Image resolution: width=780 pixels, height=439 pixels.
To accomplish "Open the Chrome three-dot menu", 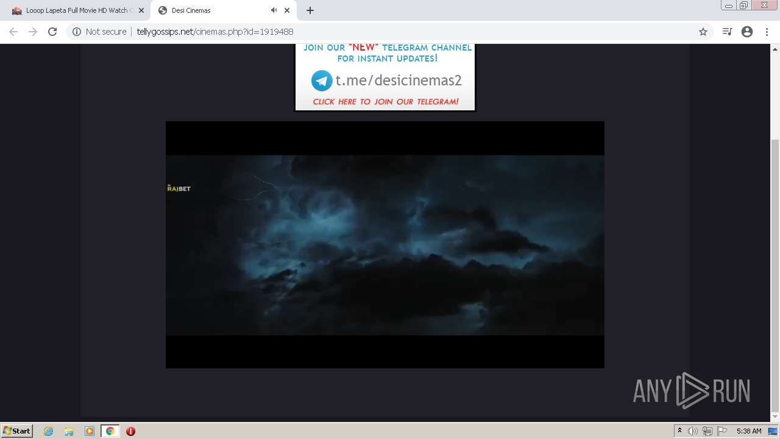I will (767, 32).
